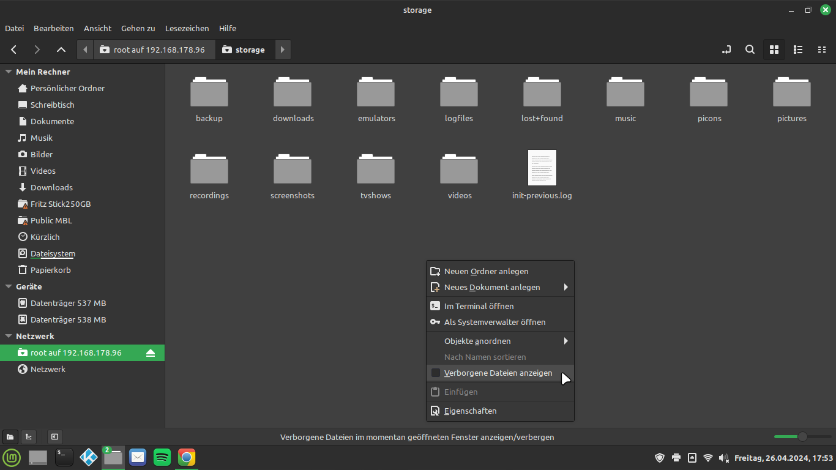Expand Objekte anordnen submenu
The image size is (836, 470).
click(500, 341)
